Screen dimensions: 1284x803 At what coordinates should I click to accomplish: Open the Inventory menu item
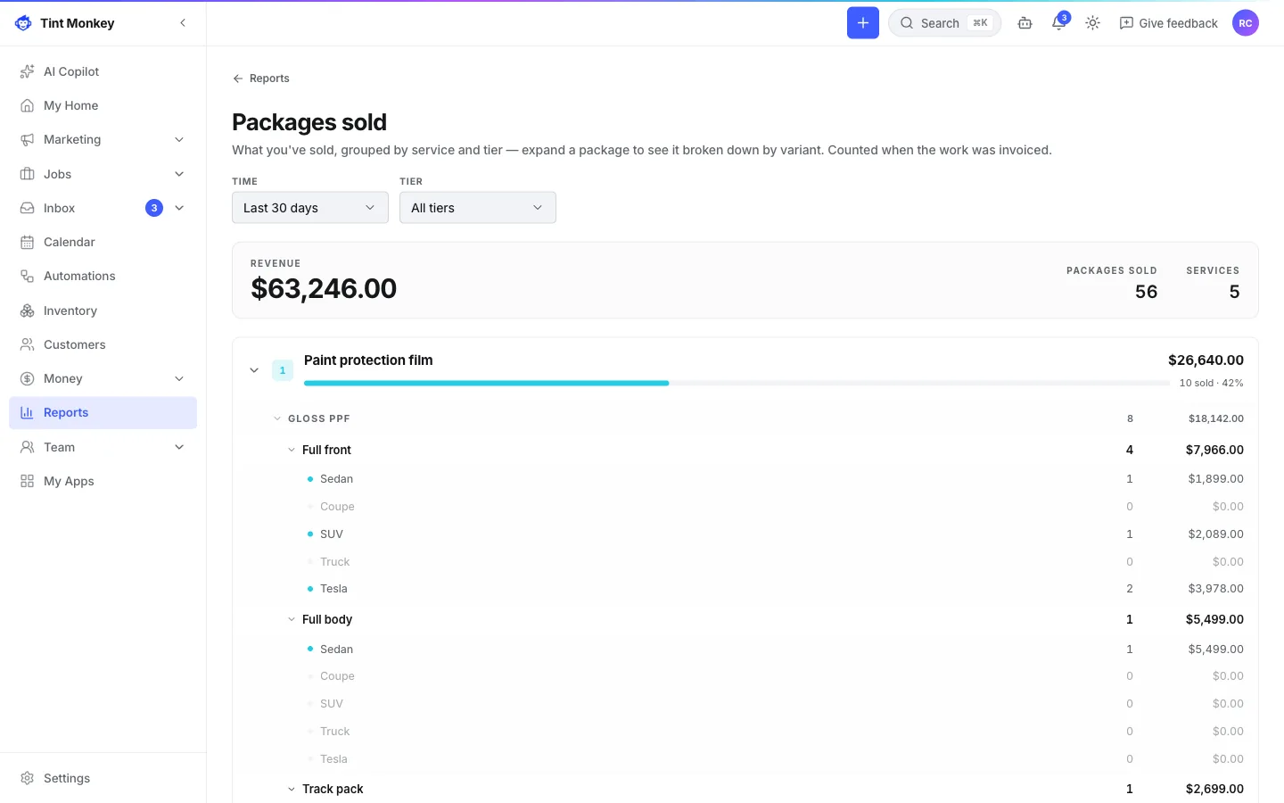tap(103, 310)
